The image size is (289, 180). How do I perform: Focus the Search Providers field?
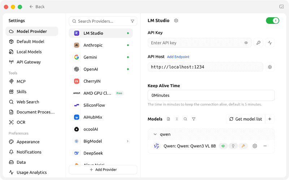point(103,21)
